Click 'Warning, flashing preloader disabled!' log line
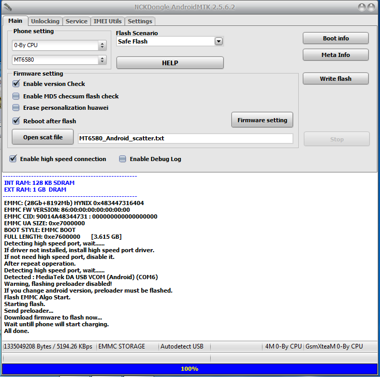This screenshot has width=380, height=377. [58, 284]
